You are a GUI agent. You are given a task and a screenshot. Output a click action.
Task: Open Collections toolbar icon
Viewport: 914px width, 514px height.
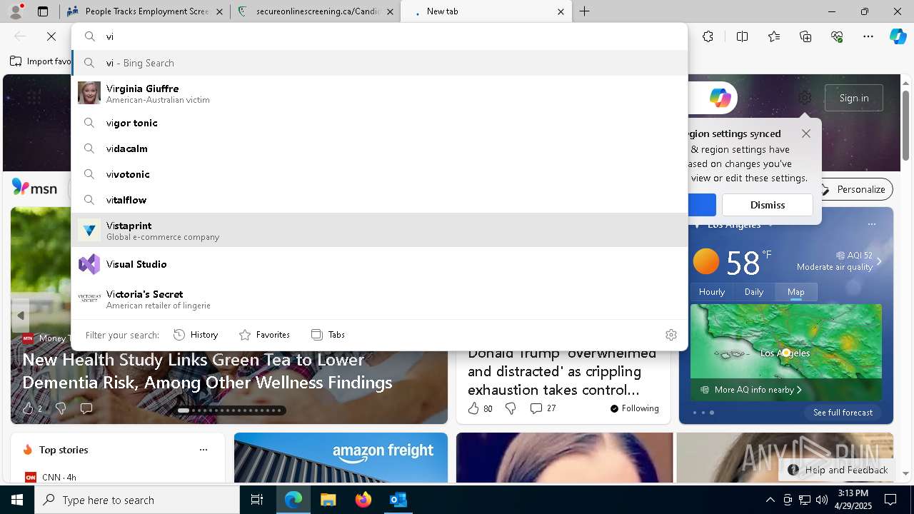(805, 36)
